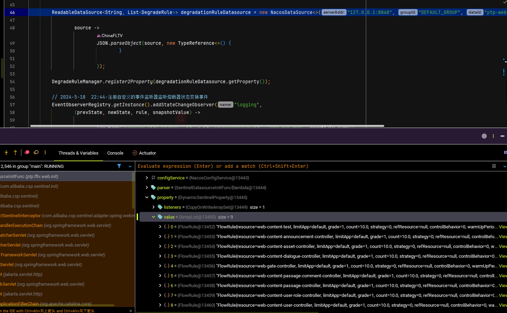Viewport: 507px width, 313px height.
Task: Select the ApplicationFilterChain catalina frame
Action: click(67, 304)
